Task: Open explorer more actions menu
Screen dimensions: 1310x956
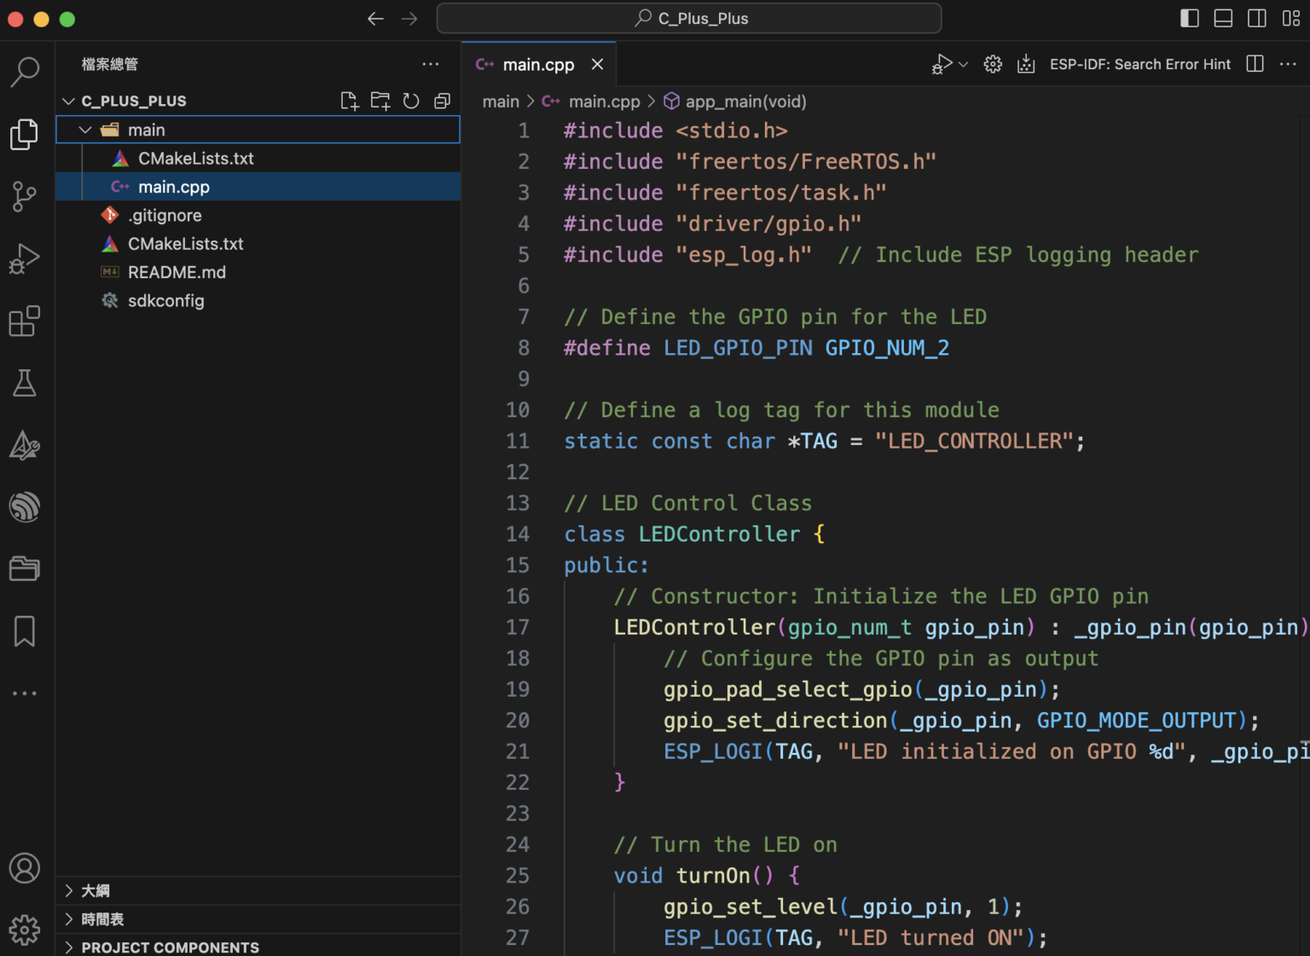Action: coord(431,64)
